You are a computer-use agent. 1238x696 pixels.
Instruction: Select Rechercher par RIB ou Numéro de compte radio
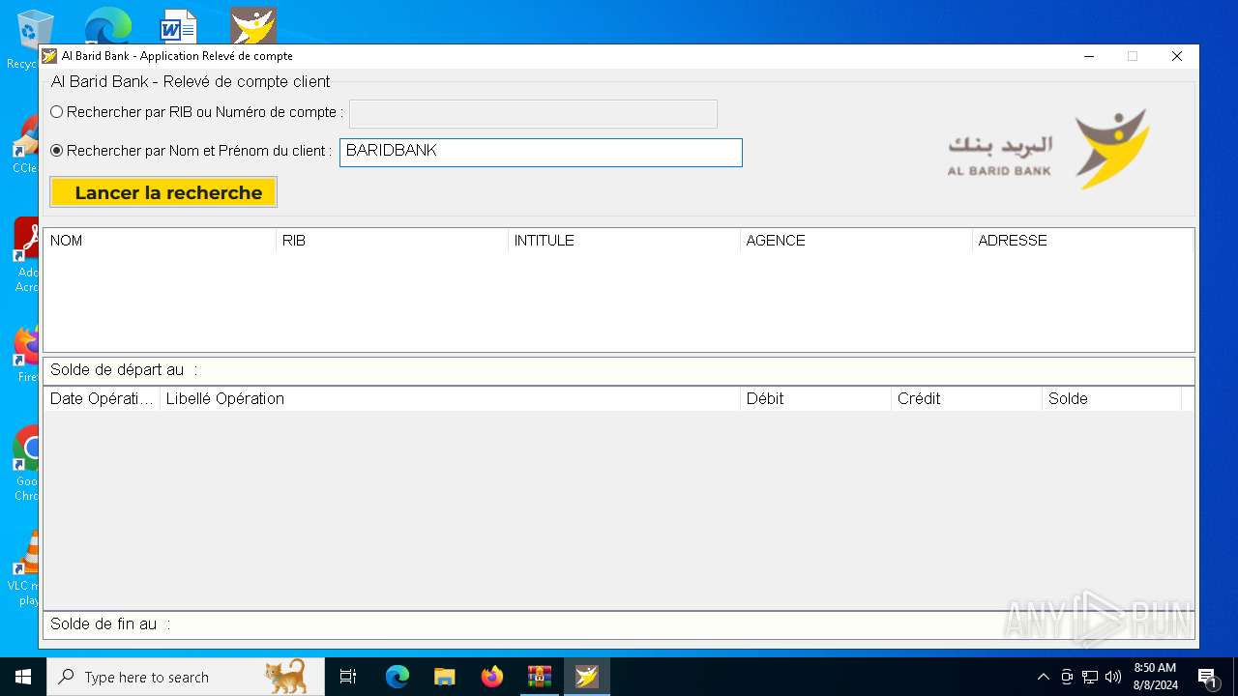(56, 112)
